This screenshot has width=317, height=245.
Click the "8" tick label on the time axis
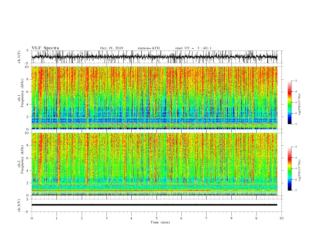point(231,218)
